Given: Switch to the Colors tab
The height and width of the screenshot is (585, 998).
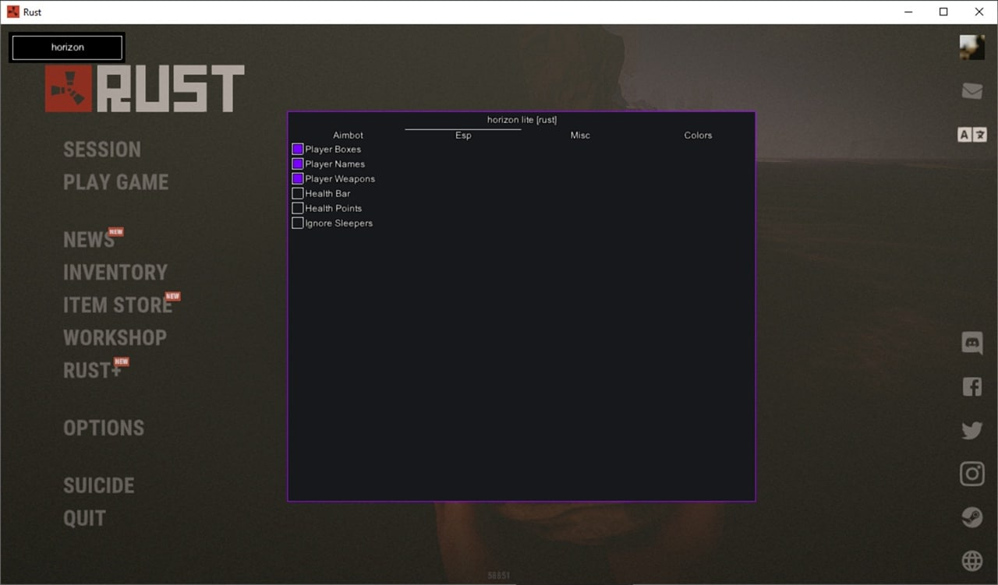Looking at the screenshot, I should click(x=698, y=135).
